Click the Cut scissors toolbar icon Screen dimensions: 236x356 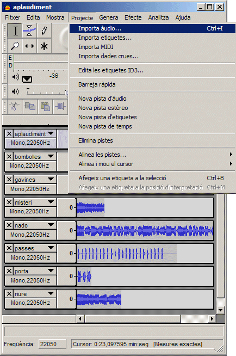[x=15, y=106]
